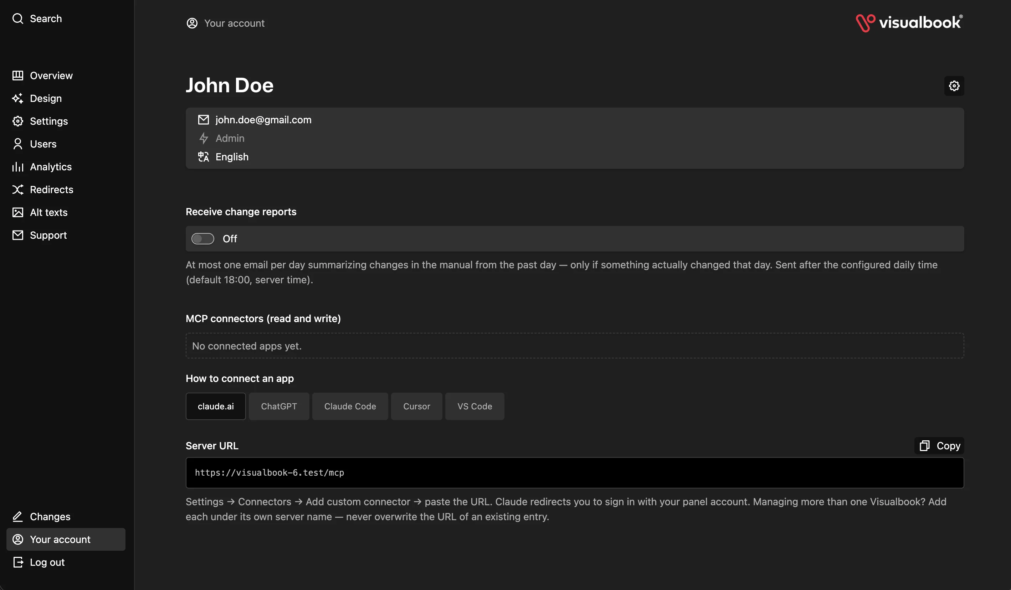Open account settings via the gear button beside John Doe
This screenshot has width=1011, height=590.
954,86
